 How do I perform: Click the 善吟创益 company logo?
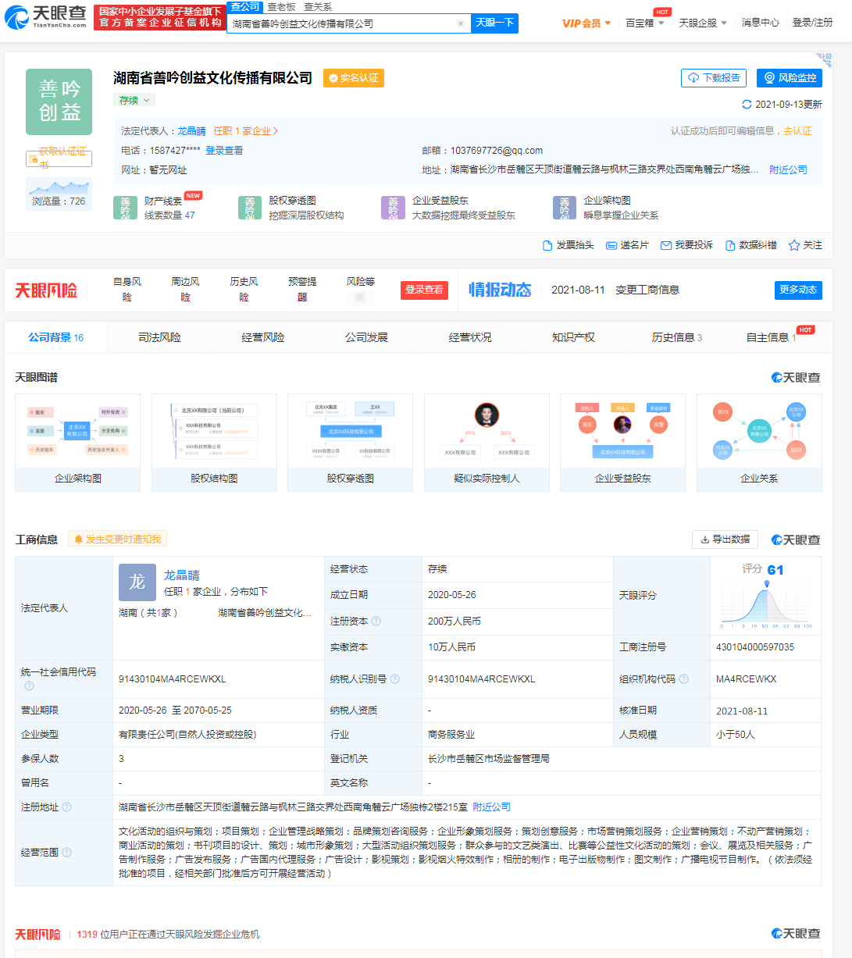(x=59, y=102)
